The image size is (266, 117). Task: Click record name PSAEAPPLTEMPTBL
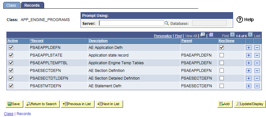coord(49,63)
